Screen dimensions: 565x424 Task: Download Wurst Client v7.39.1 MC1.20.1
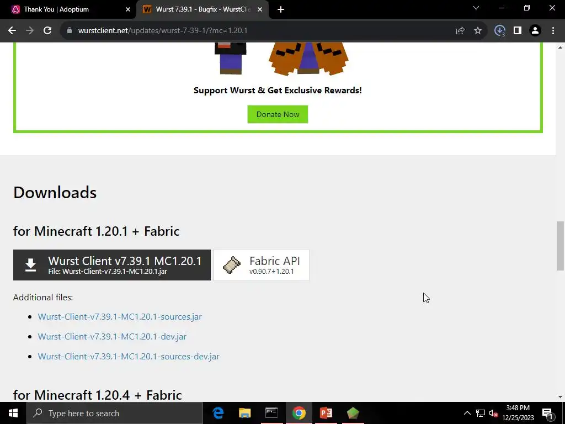tap(111, 265)
